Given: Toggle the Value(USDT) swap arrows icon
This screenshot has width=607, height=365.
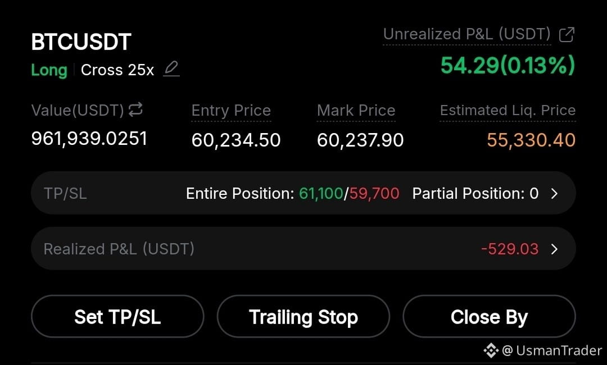Looking at the screenshot, I should pos(135,109).
